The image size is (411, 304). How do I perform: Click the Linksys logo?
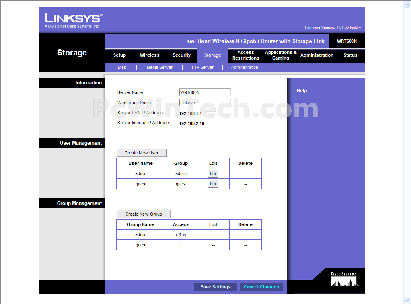[74, 21]
